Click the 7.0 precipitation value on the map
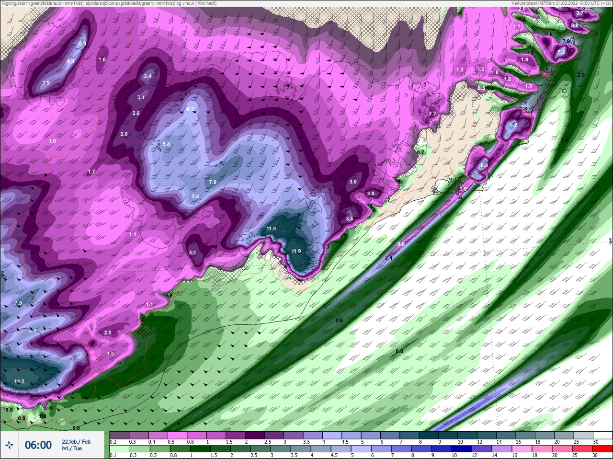613x459 pixels. tap(213, 182)
